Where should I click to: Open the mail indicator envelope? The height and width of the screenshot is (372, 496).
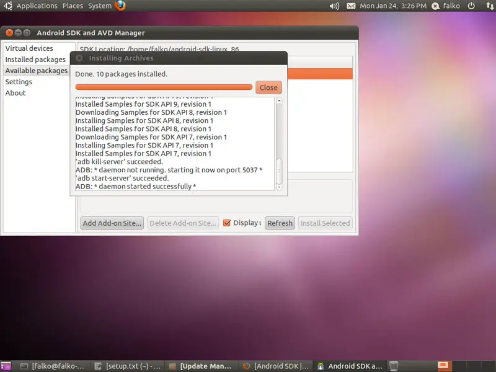351,6
